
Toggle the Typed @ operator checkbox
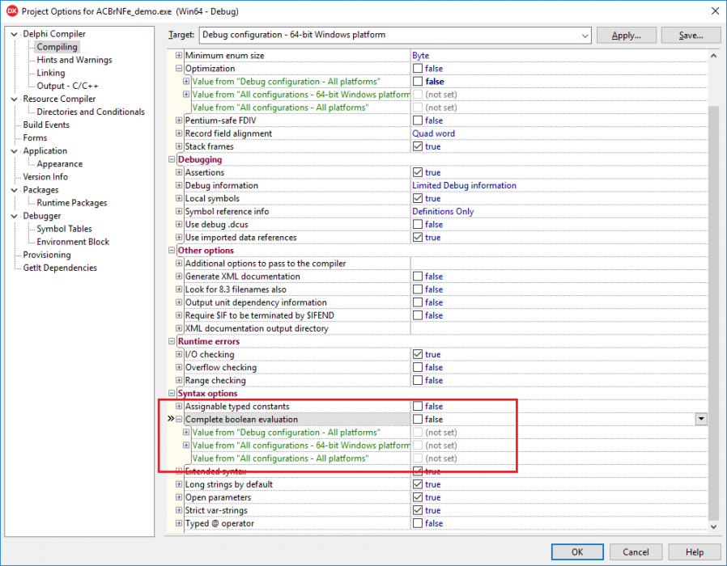point(417,523)
